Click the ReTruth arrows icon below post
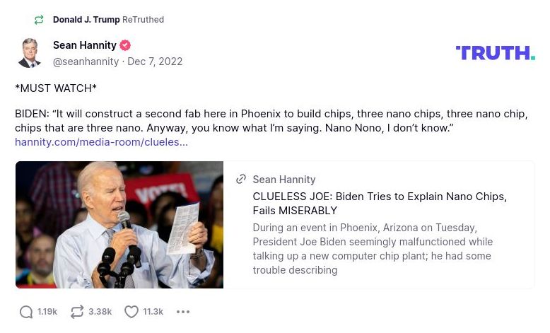This screenshot has height=333, width=550. click(77, 312)
